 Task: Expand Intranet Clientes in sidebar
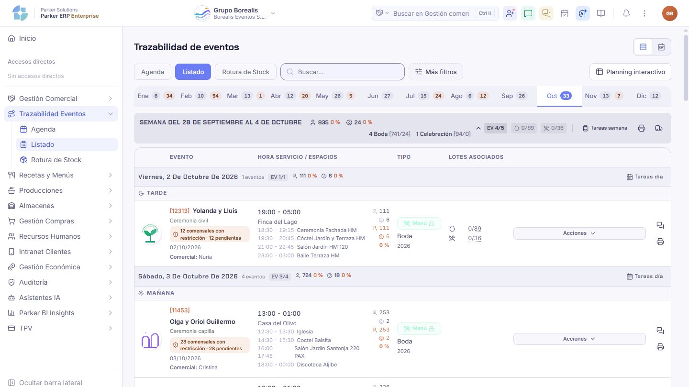tap(61, 252)
